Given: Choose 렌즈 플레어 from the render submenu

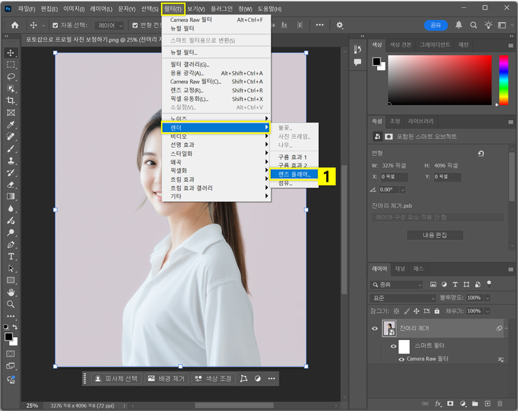Looking at the screenshot, I should 294,175.
